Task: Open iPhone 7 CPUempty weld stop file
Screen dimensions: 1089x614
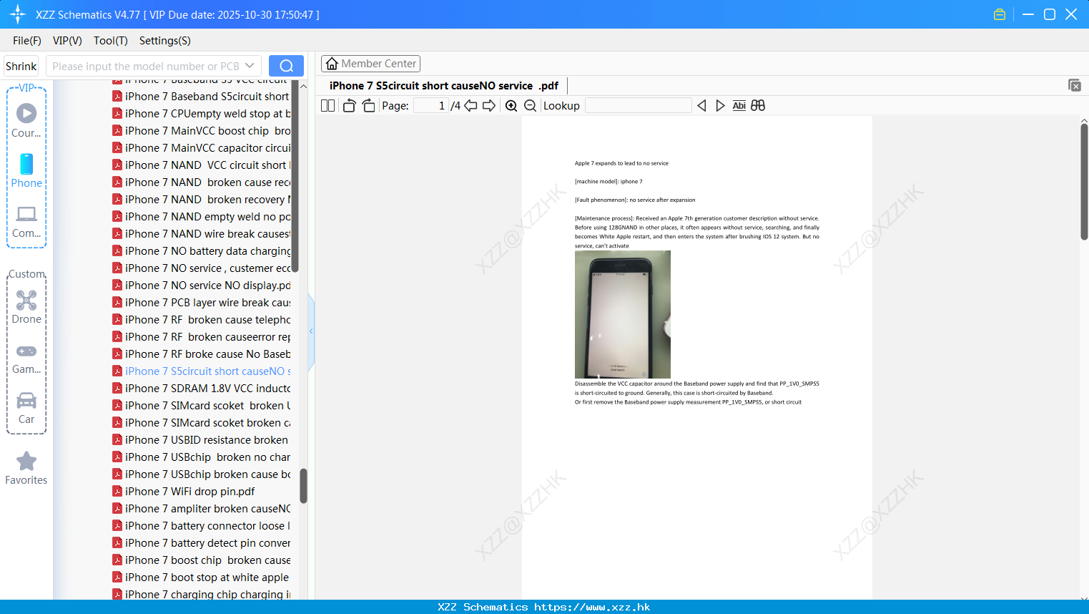Action: pos(202,114)
